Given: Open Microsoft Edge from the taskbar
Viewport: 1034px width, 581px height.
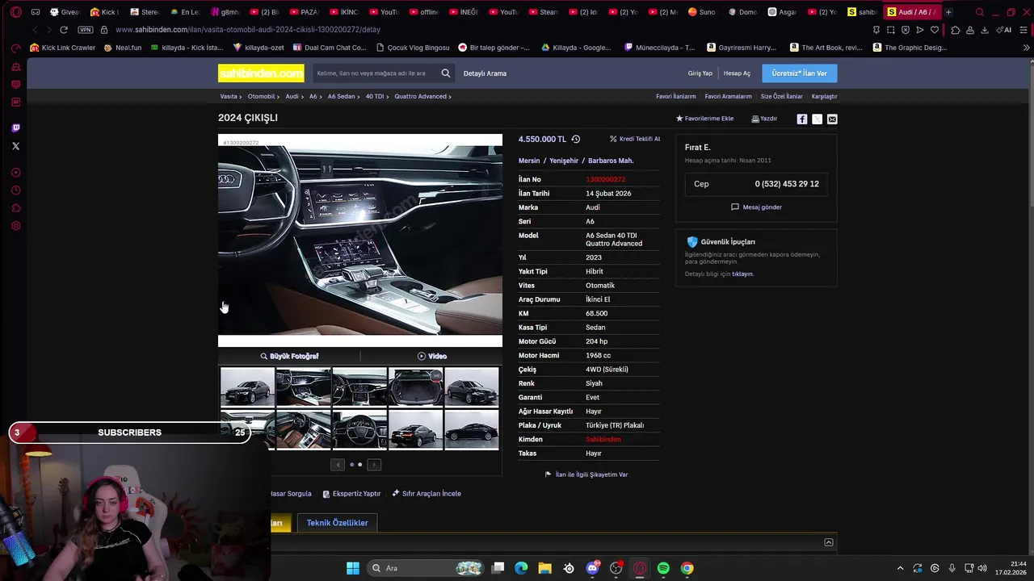Looking at the screenshot, I should coord(521,568).
